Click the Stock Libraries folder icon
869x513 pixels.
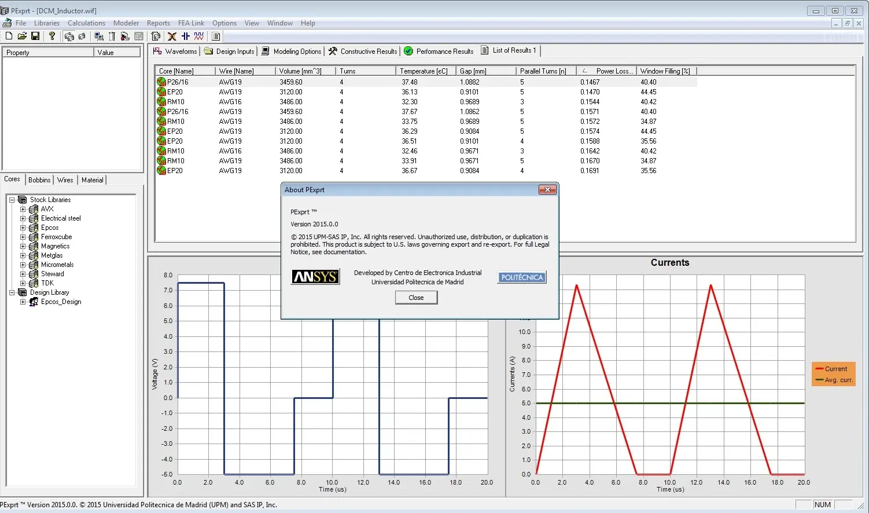click(23, 199)
